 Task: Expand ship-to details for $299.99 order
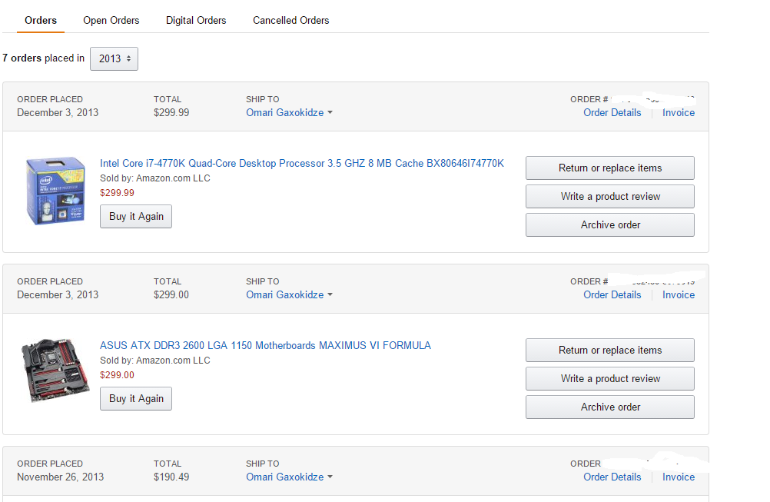289,112
